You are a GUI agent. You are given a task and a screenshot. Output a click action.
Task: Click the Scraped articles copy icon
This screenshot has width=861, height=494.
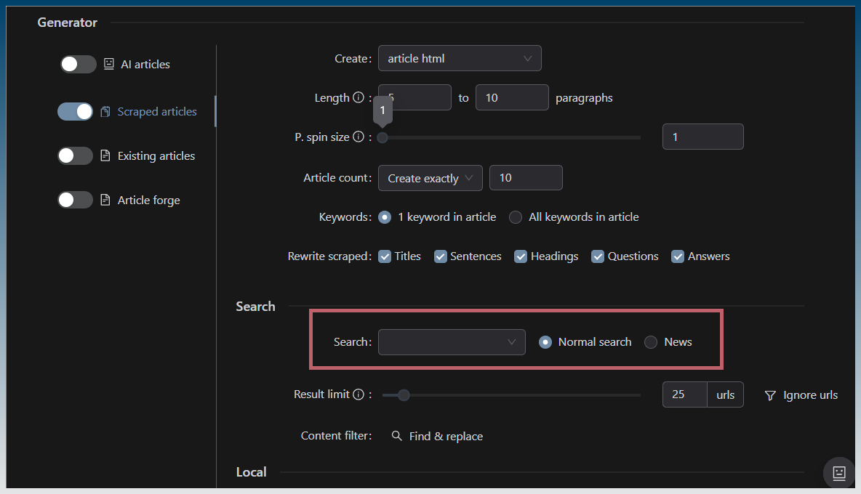(105, 112)
